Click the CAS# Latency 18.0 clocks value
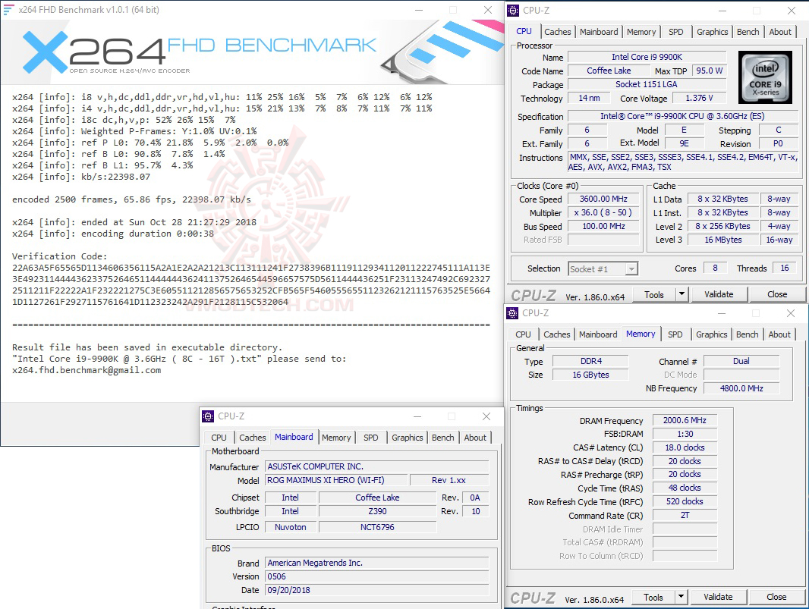The width and height of the screenshot is (809, 609). pyautogui.click(x=685, y=447)
